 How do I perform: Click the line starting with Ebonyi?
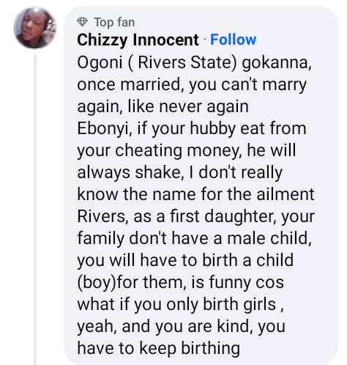[x=192, y=128]
